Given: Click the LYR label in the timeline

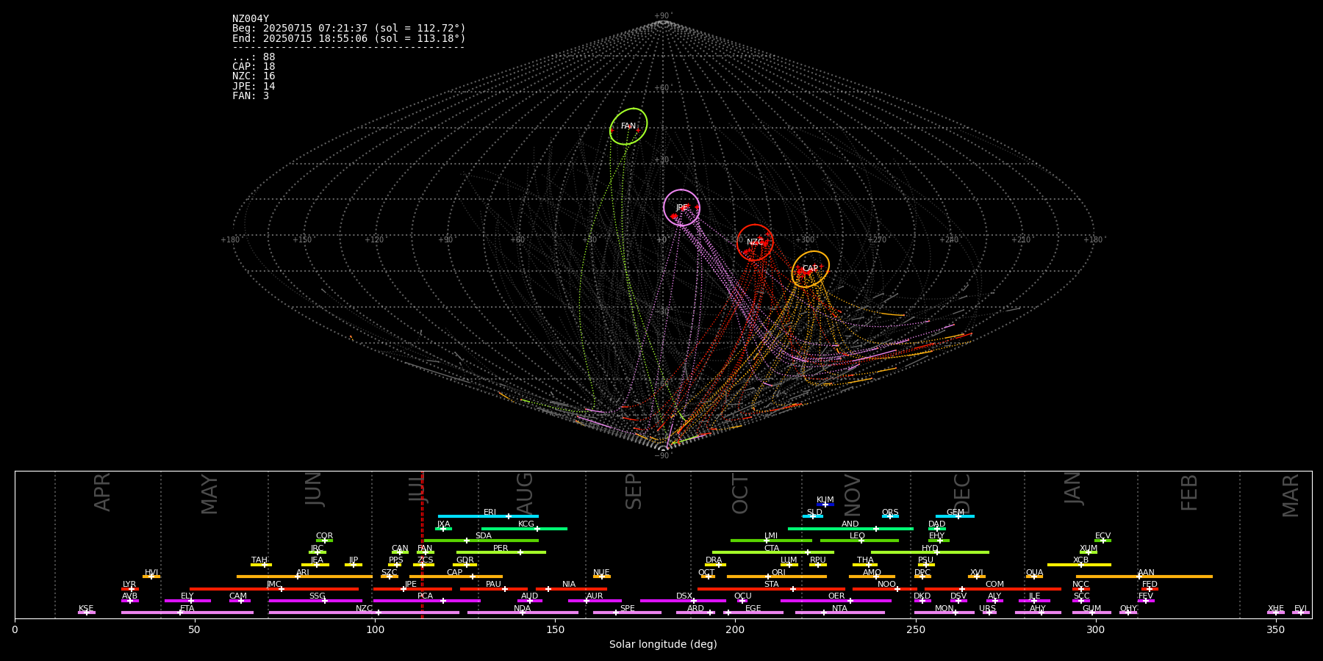Looking at the screenshot, I should click(129, 584).
